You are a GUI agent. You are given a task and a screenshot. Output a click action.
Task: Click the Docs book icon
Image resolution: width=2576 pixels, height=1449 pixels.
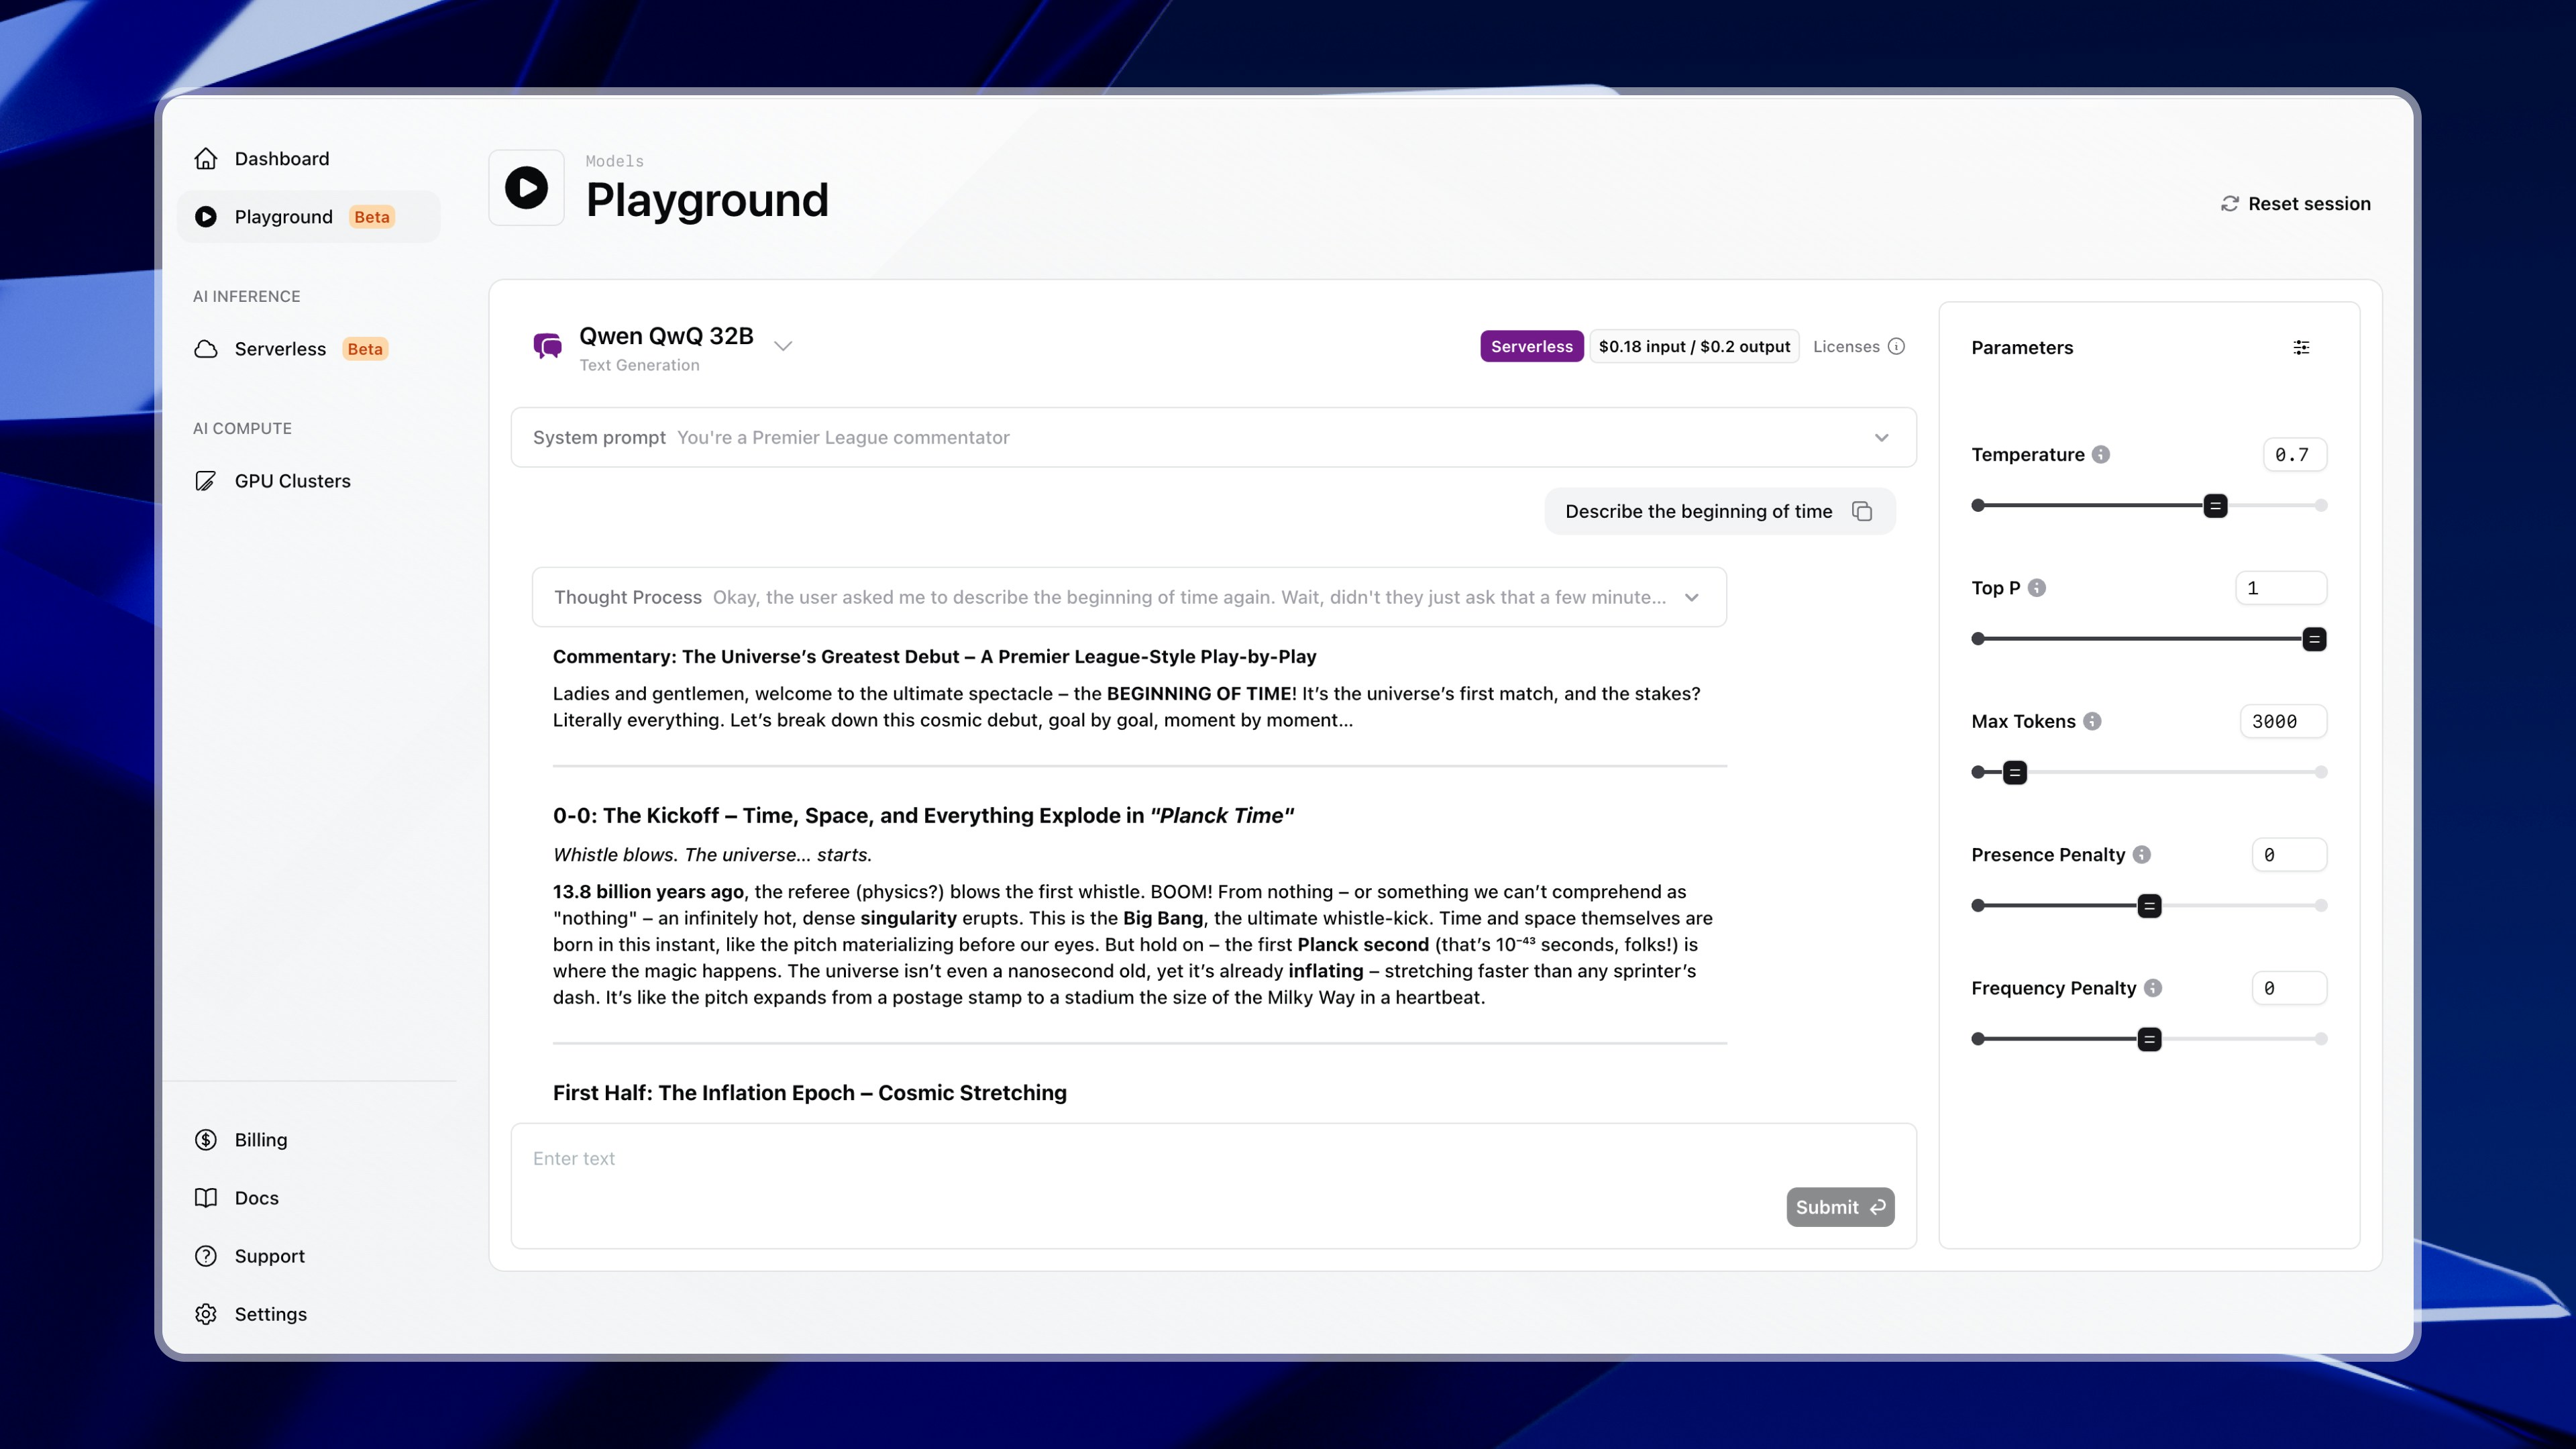click(x=206, y=1198)
